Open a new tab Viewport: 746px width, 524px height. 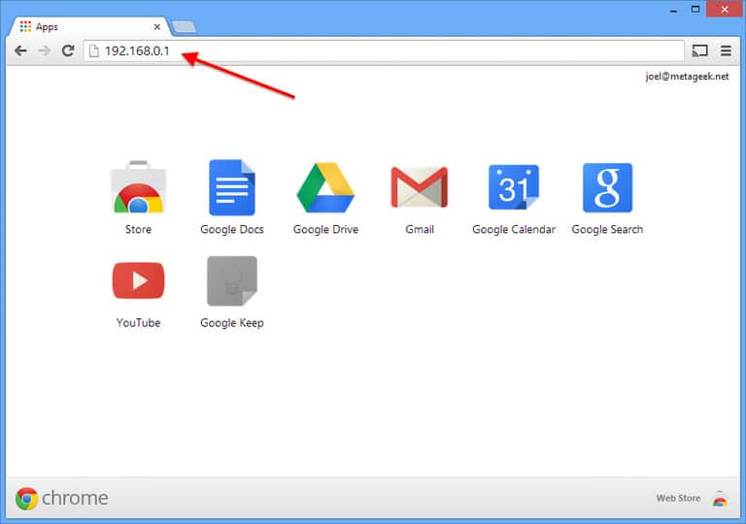184,26
